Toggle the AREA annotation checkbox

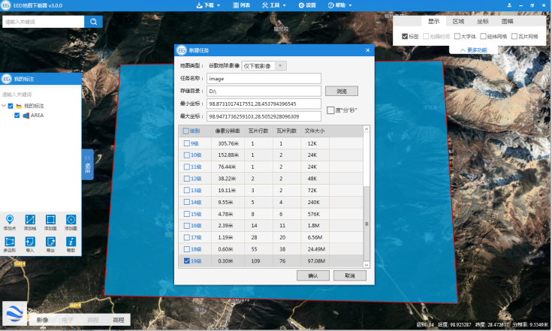coord(17,116)
